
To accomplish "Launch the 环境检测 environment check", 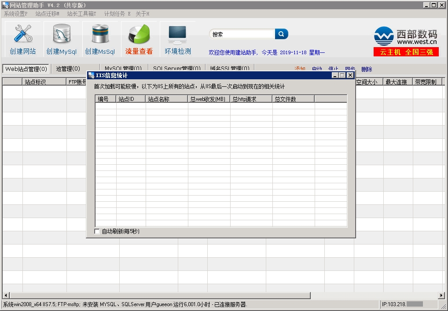I will tap(178, 39).
